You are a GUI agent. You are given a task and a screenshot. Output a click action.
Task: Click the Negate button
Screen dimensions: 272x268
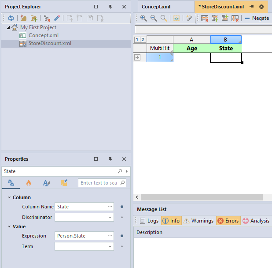coord(257,18)
